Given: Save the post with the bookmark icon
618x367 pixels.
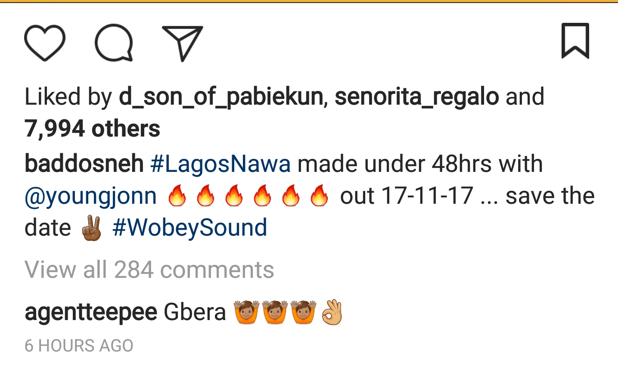Looking at the screenshot, I should [x=575, y=41].
